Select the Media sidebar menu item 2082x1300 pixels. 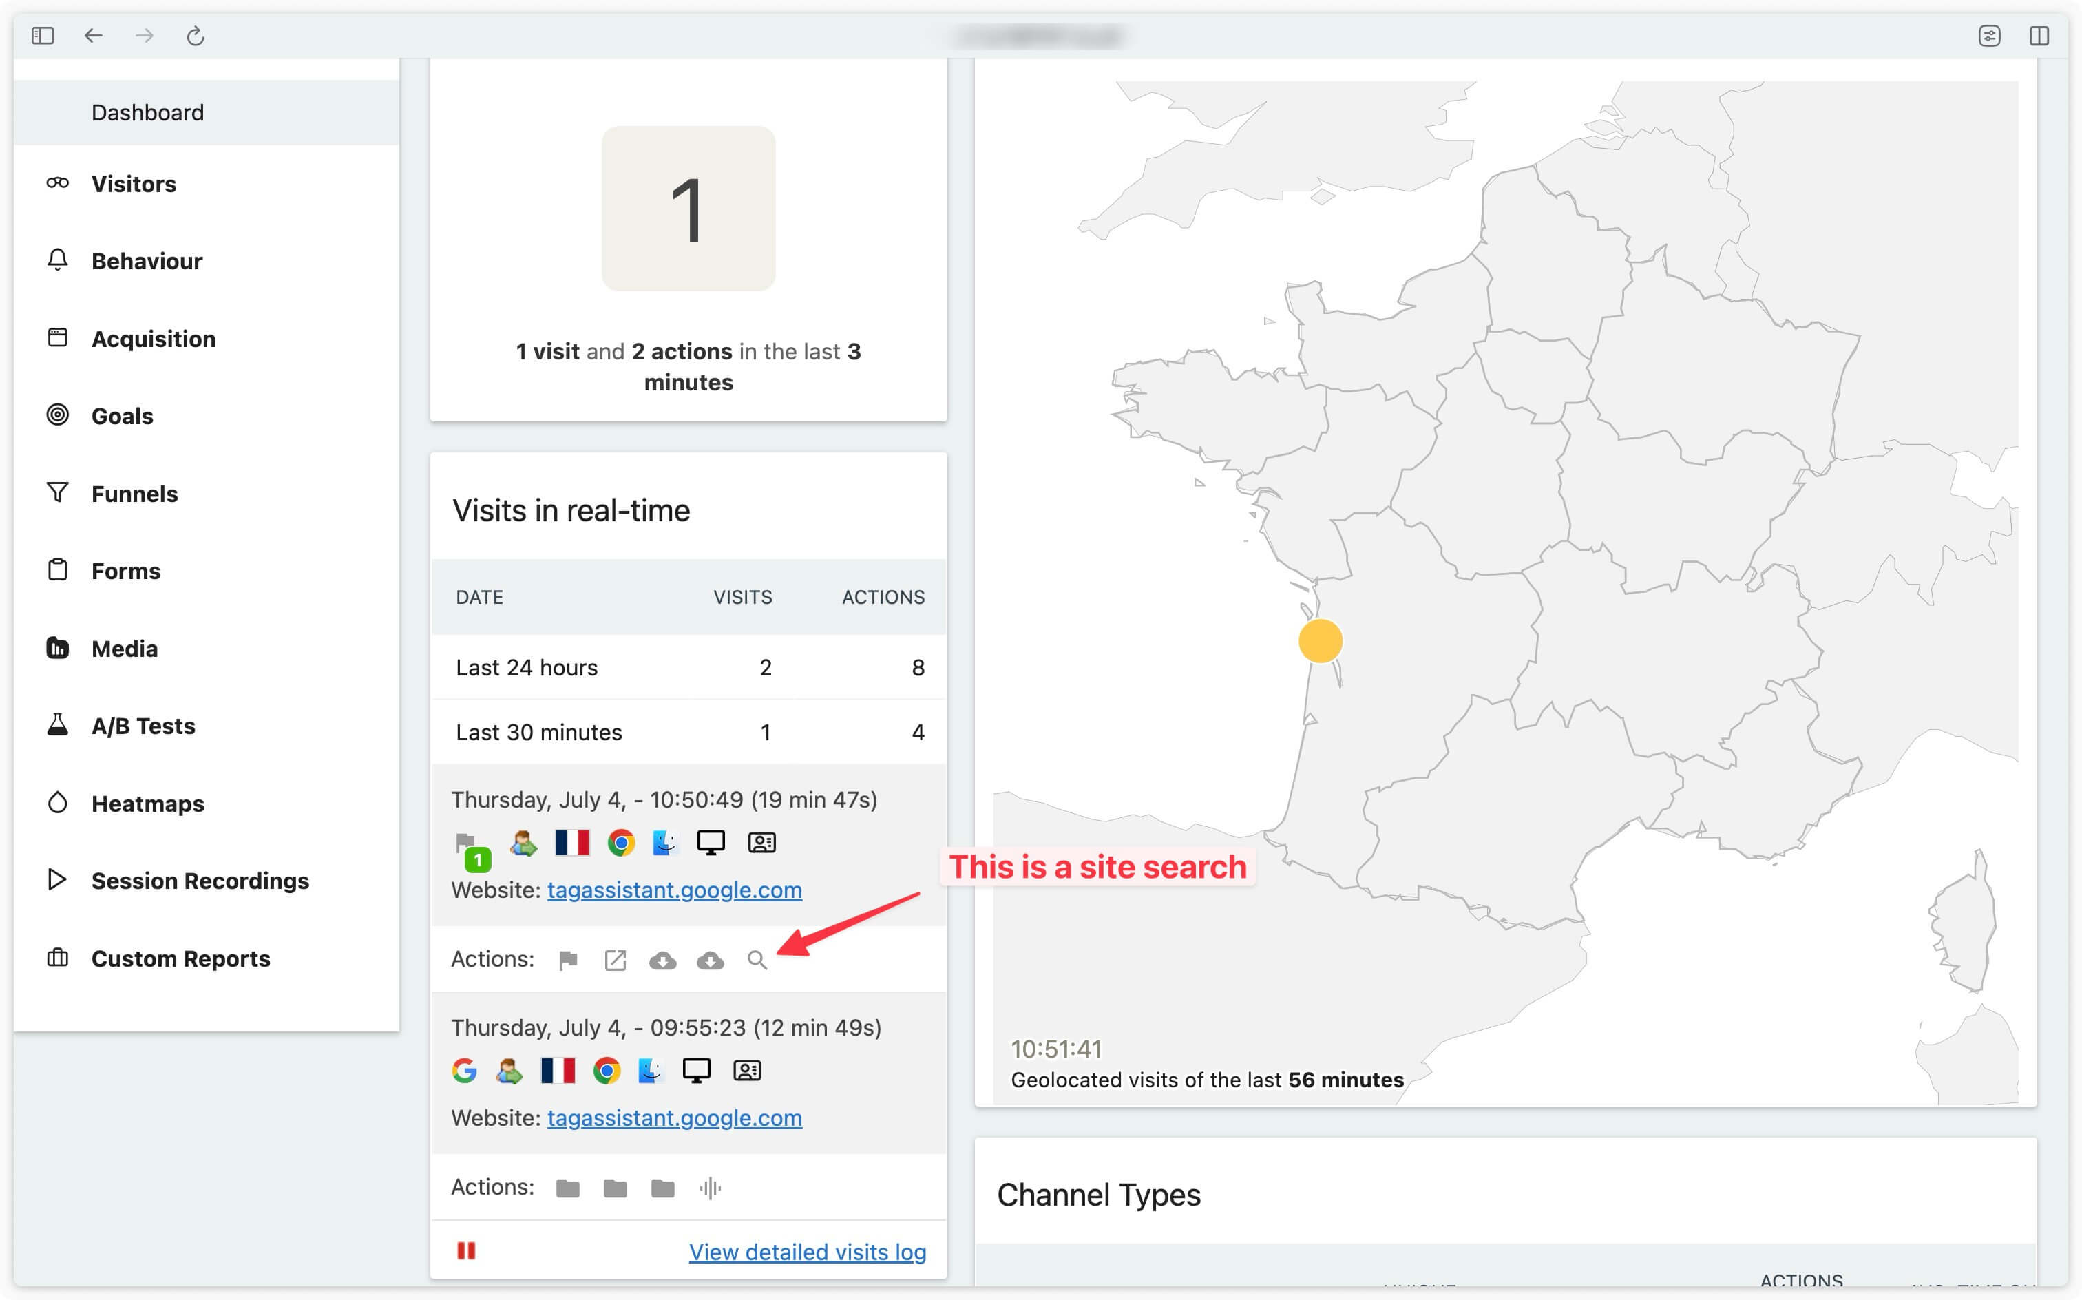click(123, 647)
